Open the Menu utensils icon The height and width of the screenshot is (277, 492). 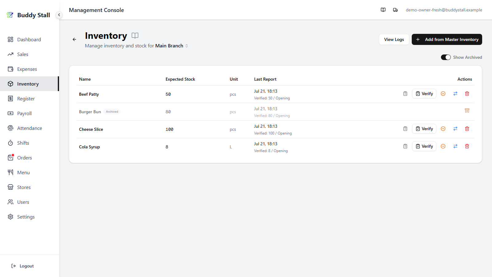click(x=10, y=172)
